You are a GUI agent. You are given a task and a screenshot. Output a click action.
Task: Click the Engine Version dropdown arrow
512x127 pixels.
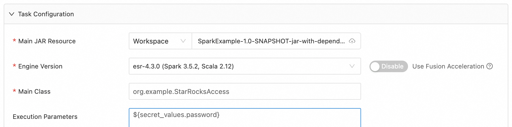pyautogui.click(x=352, y=66)
